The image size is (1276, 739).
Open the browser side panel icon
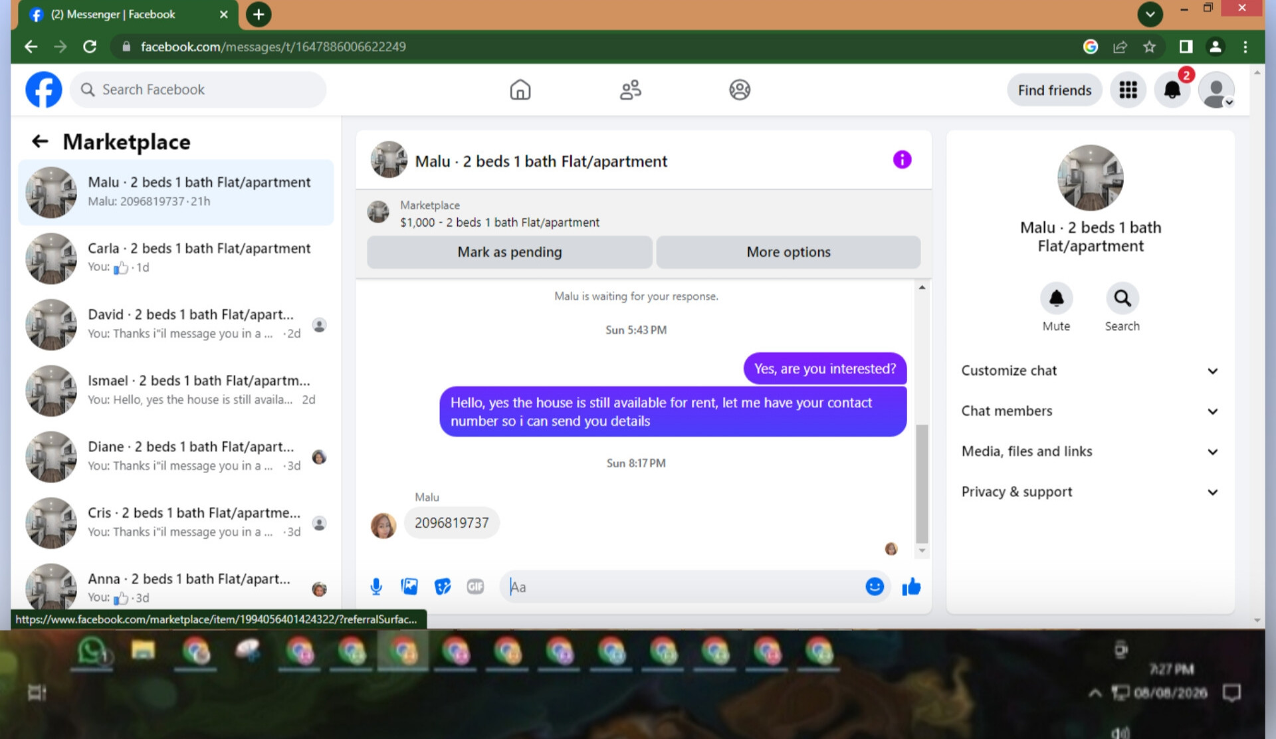pyautogui.click(x=1186, y=47)
